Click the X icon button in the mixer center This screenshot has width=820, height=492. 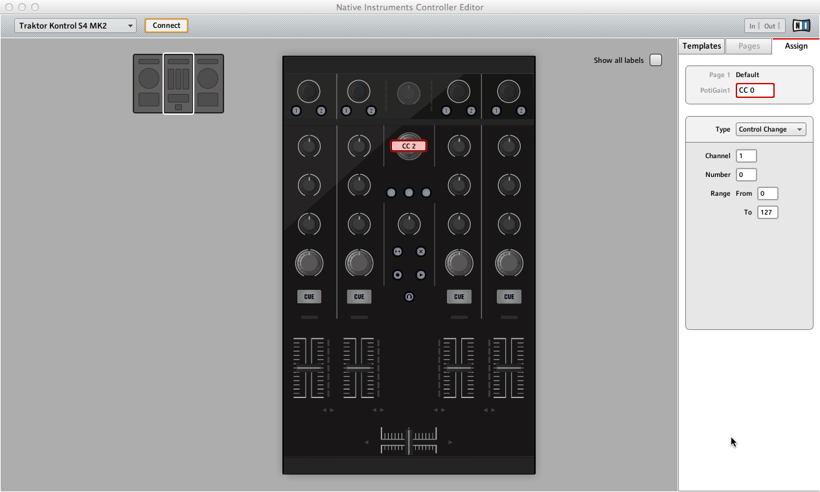[x=421, y=252]
